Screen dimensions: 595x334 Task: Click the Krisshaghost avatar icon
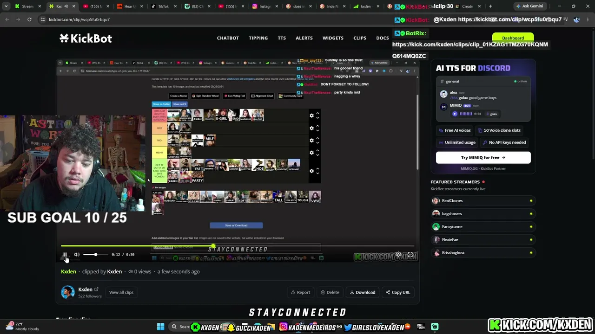(x=436, y=253)
